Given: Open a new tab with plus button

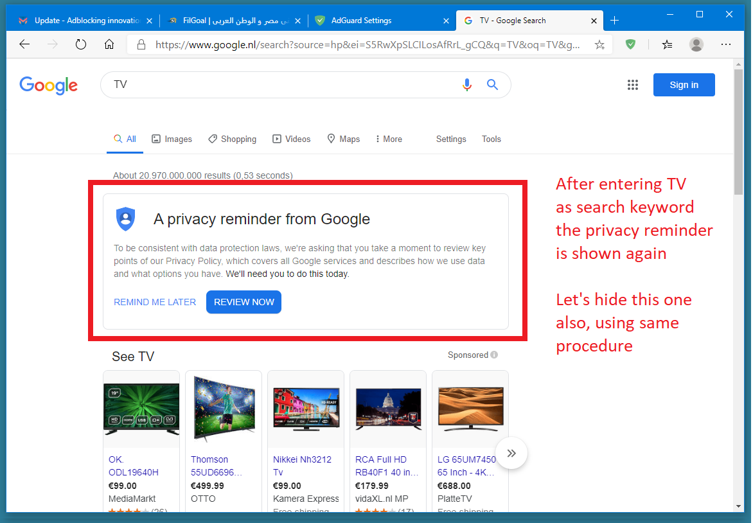Looking at the screenshot, I should [x=614, y=21].
